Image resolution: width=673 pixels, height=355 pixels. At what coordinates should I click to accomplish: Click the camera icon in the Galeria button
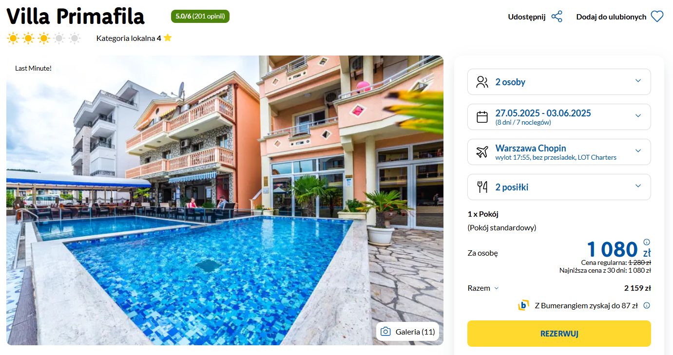pyautogui.click(x=385, y=332)
